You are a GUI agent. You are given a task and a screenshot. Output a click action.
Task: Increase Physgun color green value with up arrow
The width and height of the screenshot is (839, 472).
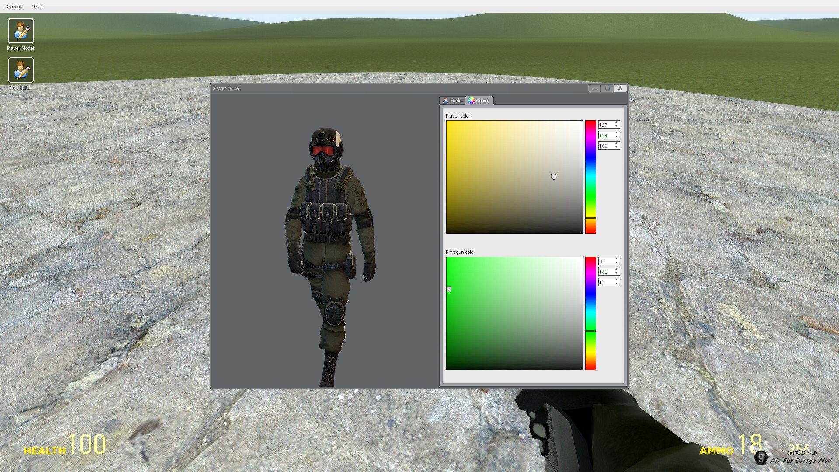[x=617, y=270]
